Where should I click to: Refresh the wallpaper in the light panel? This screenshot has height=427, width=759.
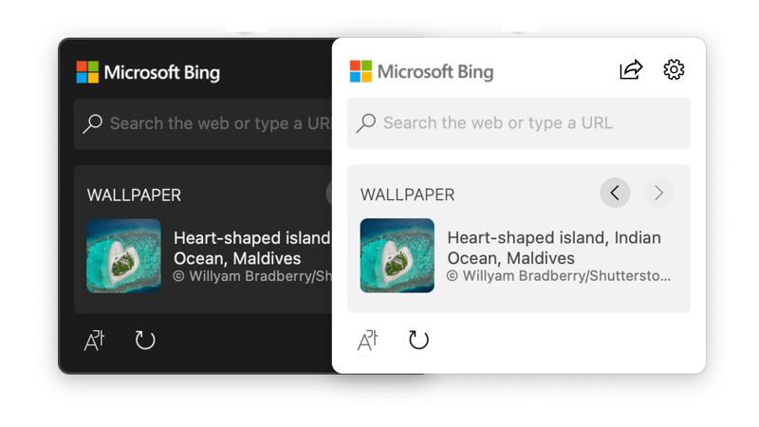click(x=418, y=340)
